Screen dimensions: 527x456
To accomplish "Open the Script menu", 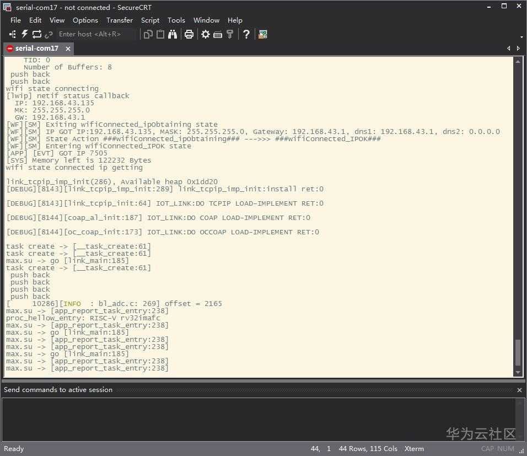I will pos(150,20).
